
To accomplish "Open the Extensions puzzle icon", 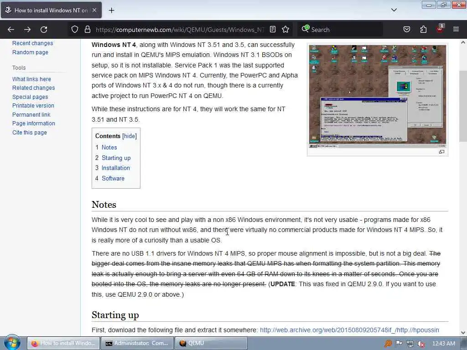I will (423, 29).
